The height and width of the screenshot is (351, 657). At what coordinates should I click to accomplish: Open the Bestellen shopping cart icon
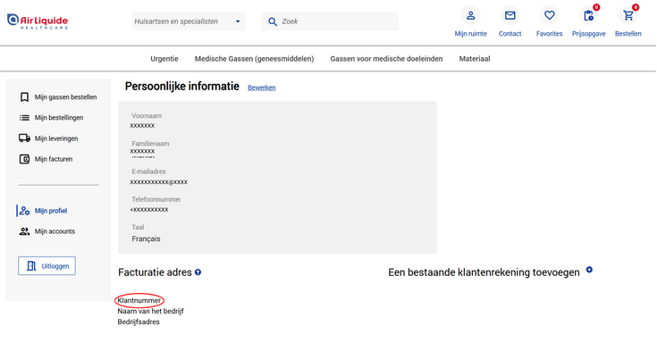[x=628, y=16]
